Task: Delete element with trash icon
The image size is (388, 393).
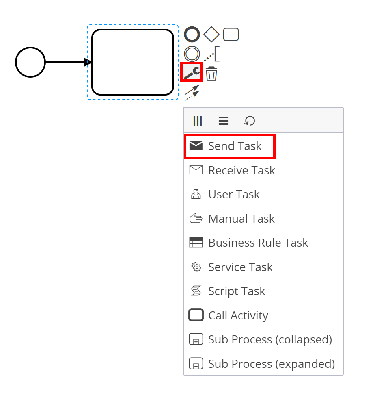Action: tap(211, 74)
